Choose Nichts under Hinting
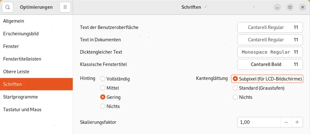 click(103, 106)
